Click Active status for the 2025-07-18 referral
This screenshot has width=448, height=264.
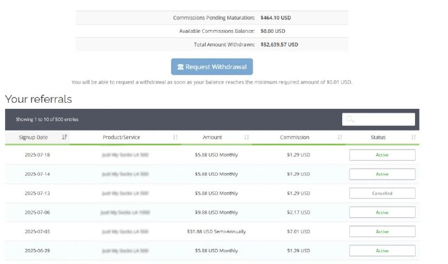pos(382,155)
